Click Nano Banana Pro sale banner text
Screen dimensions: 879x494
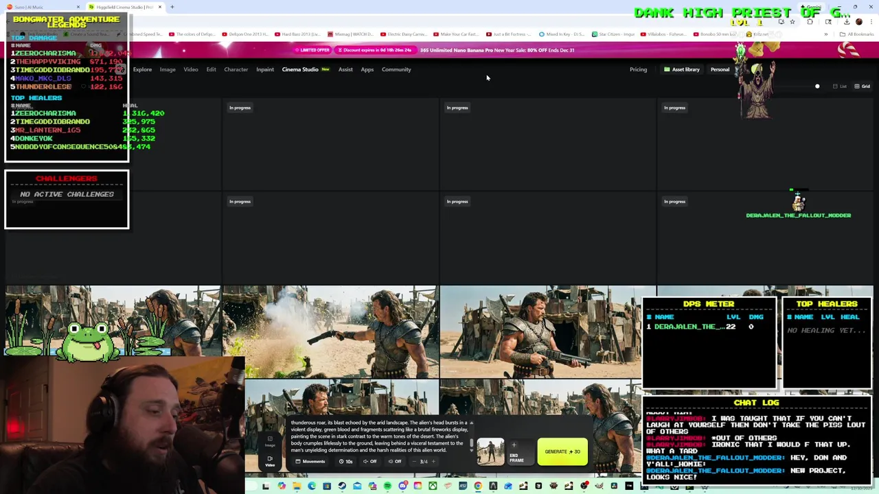[x=497, y=50]
